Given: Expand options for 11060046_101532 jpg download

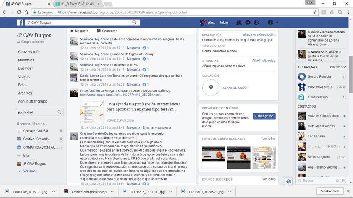Looking at the screenshot, I should pos(53,191).
